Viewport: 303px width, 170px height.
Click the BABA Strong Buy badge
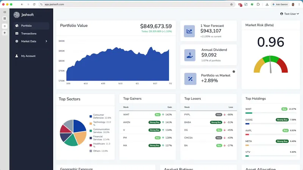click(x=216, y=122)
